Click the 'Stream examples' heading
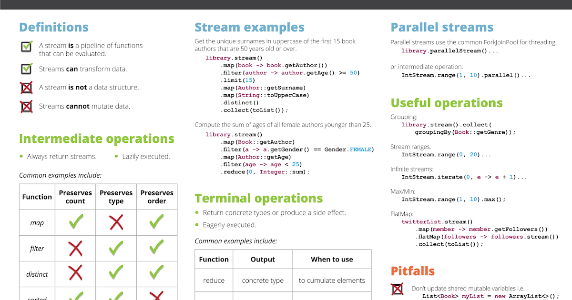The image size is (572, 300). [249, 27]
